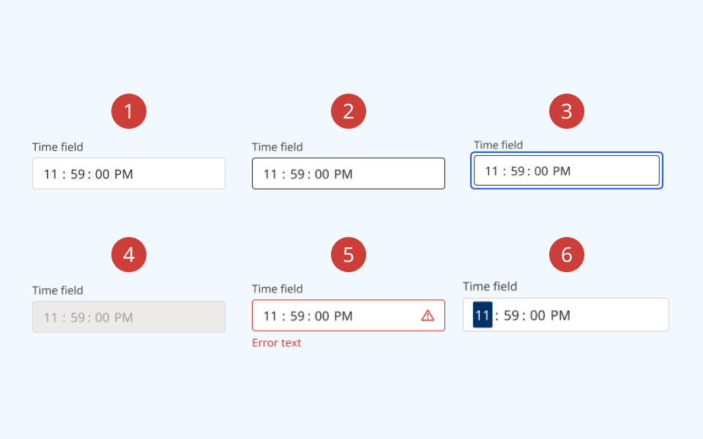
Task: Select the red number 5 badge
Action: click(x=349, y=255)
